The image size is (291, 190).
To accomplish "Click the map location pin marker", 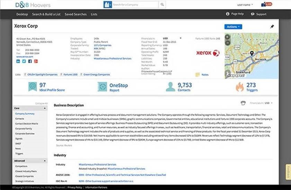I will point(252,54).
